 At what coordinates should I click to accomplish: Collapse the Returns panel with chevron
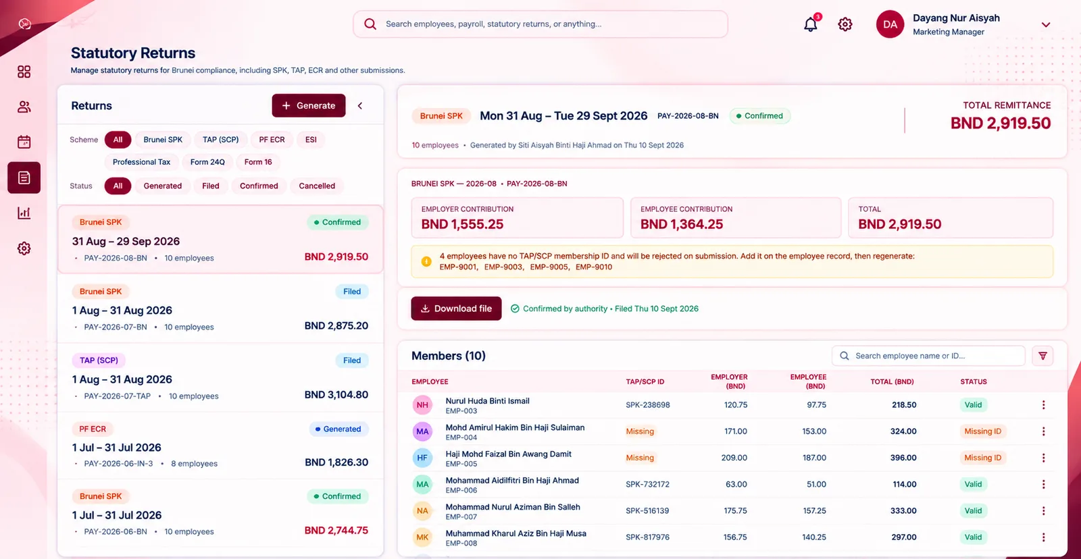coord(360,106)
